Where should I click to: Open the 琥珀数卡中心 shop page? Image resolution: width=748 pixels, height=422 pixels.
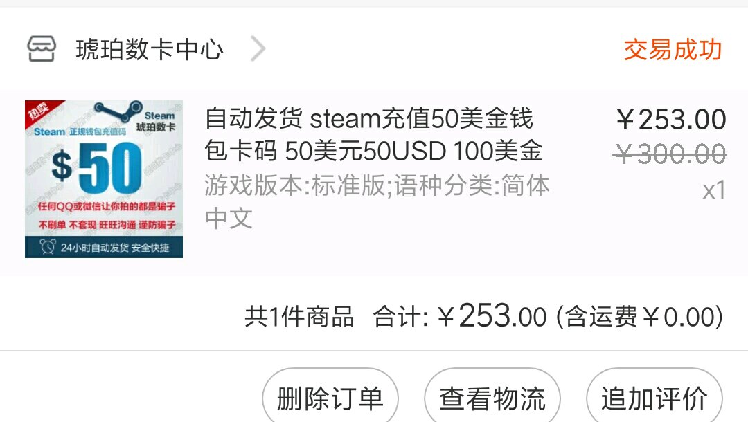(150, 50)
